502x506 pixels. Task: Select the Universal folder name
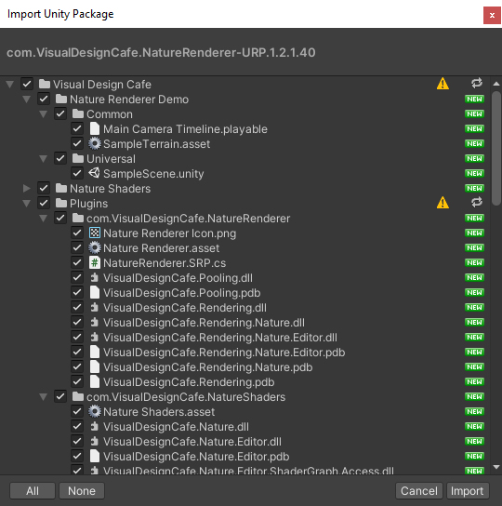point(111,159)
